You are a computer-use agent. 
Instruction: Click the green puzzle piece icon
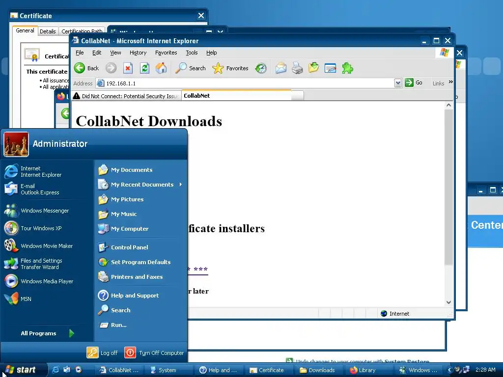point(347,68)
